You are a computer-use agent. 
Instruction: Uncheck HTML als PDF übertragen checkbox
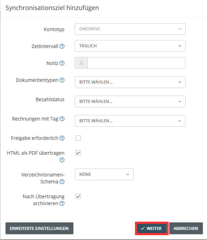click(78, 153)
